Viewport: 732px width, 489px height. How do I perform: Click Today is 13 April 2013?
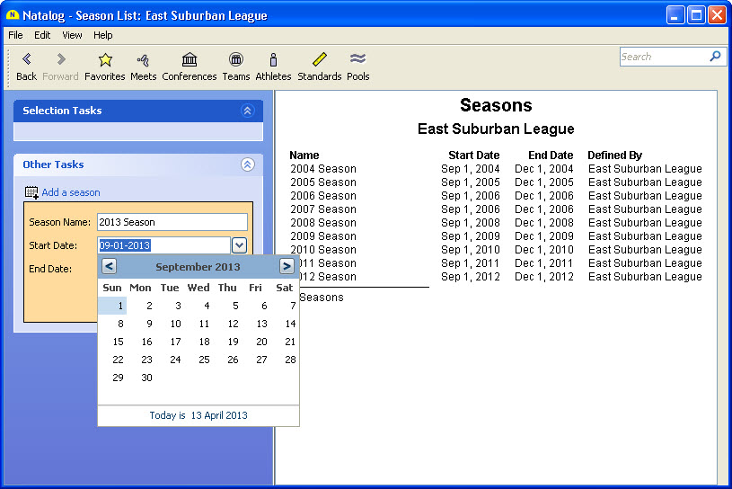click(198, 415)
